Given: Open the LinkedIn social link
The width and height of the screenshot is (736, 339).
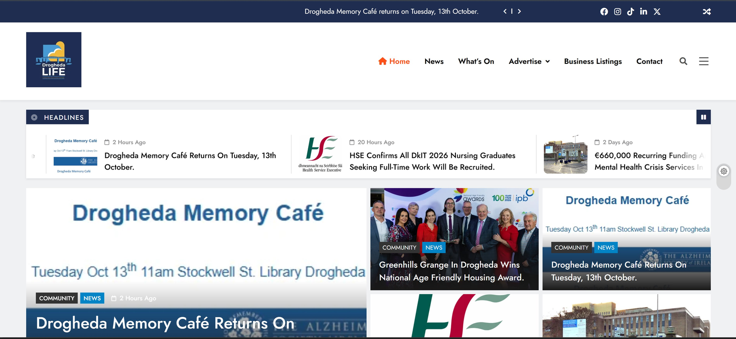Looking at the screenshot, I should point(644,11).
